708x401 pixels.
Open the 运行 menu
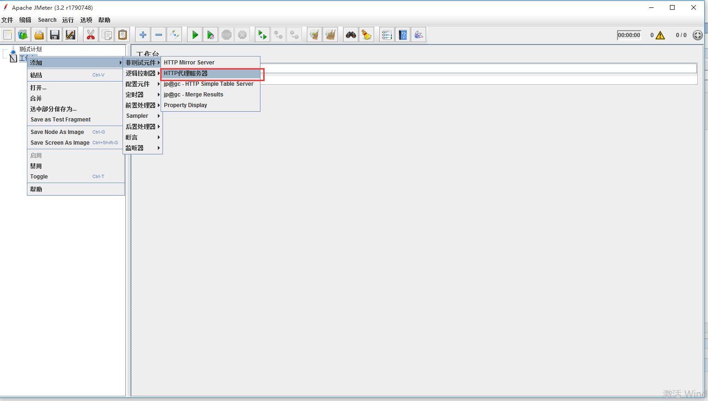[x=68, y=20]
